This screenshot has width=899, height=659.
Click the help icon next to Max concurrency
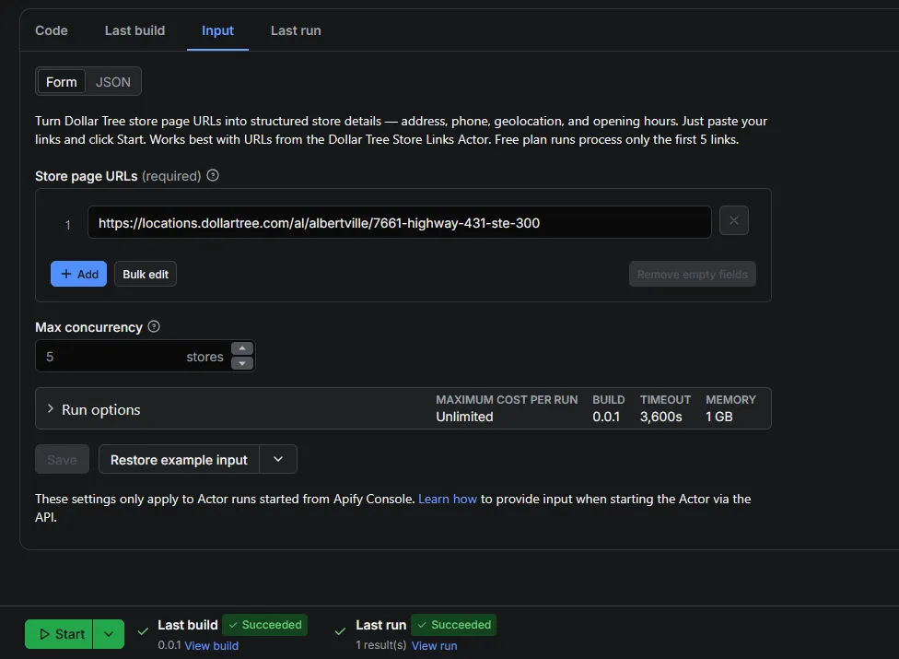[x=154, y=326]
